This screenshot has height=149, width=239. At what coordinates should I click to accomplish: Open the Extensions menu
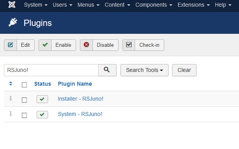pos(194,5)
